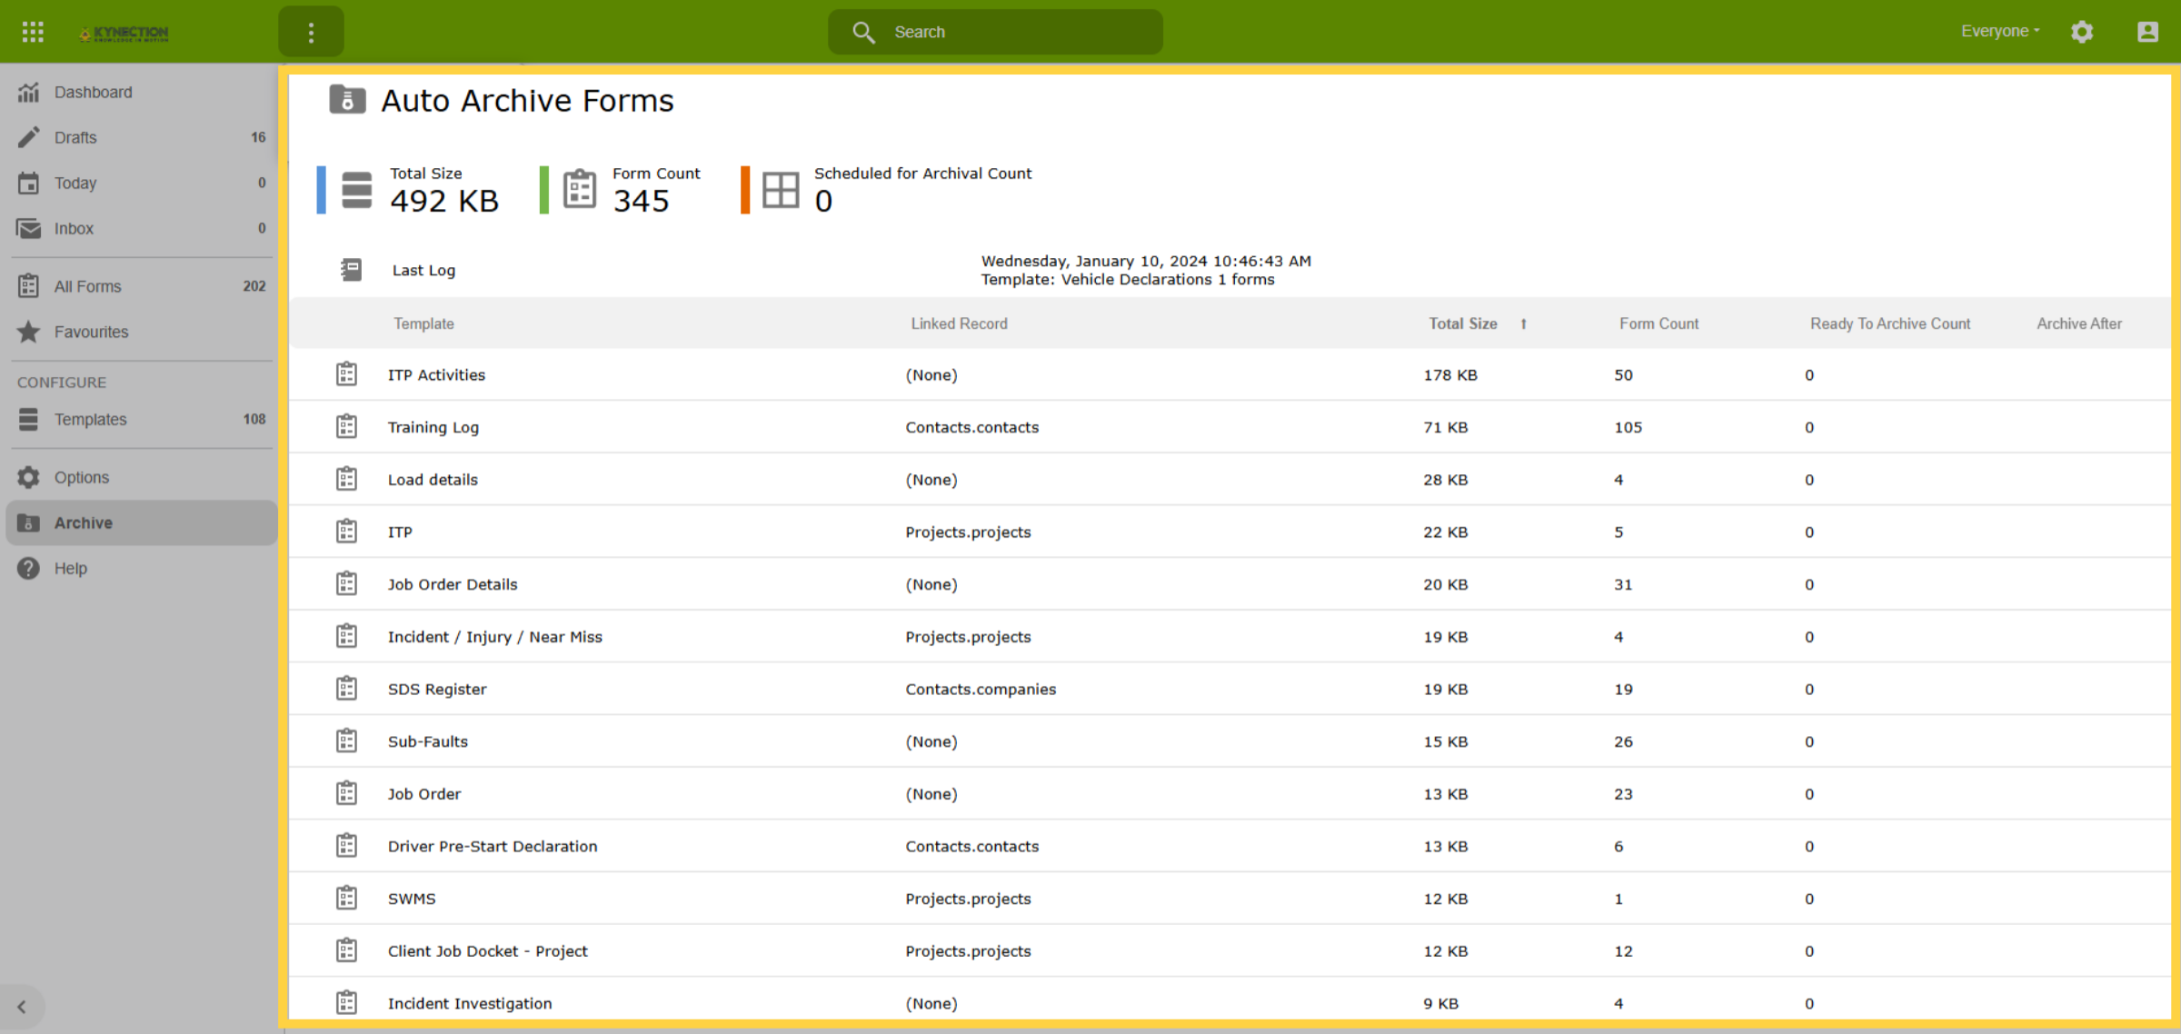Open Favourites in the sidebar
The width and height of the screenshot is (2181, 1034).
point(141,332)
